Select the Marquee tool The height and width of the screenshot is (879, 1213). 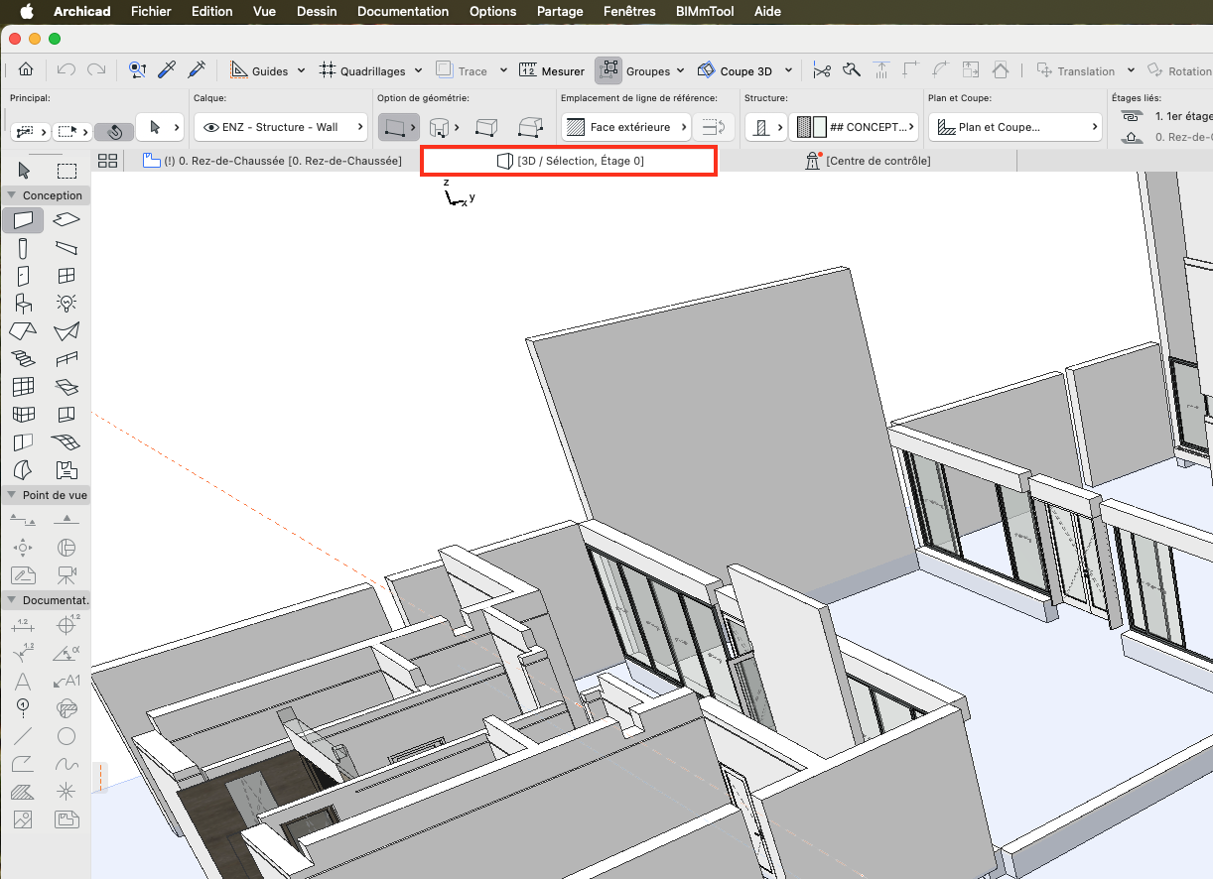[67, 171]
